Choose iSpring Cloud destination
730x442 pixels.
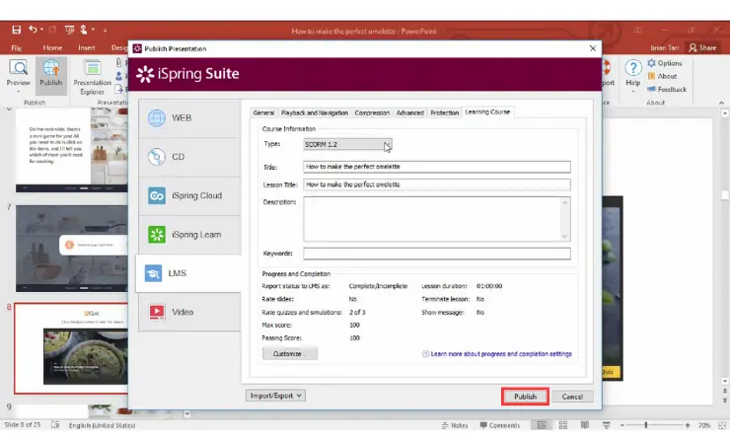[190, 195]
